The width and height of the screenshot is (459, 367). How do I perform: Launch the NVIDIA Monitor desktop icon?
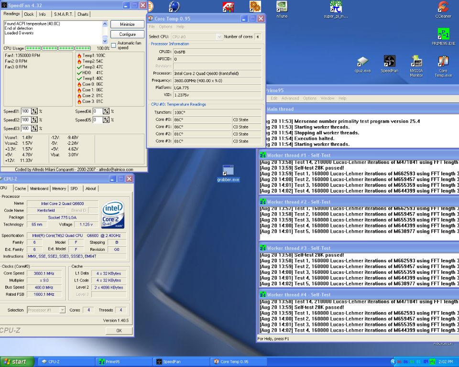click(416, 62)
